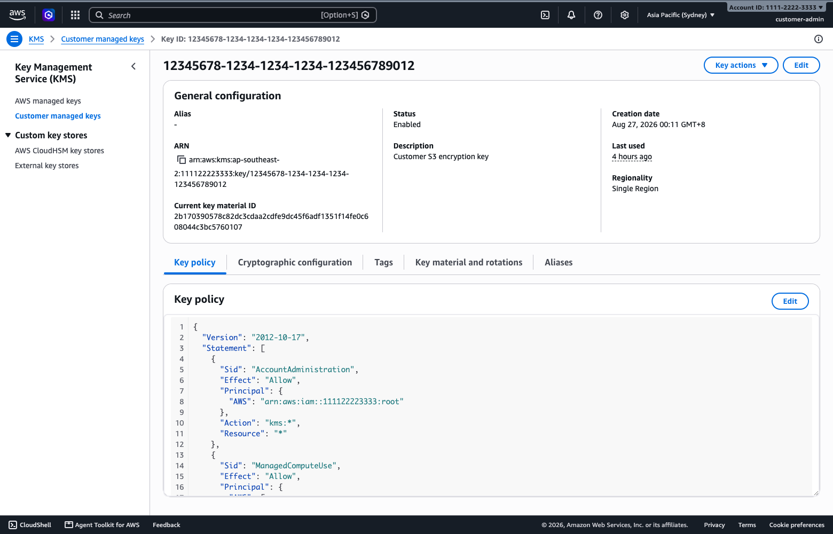Open the Terms link
Screen dimensions: 833x534
pos(747,525)
